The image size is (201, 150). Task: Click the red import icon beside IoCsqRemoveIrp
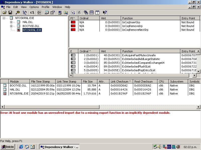coord(73,26)
